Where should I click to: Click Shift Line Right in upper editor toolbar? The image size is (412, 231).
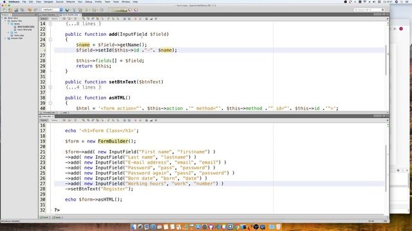pos(129,19)
